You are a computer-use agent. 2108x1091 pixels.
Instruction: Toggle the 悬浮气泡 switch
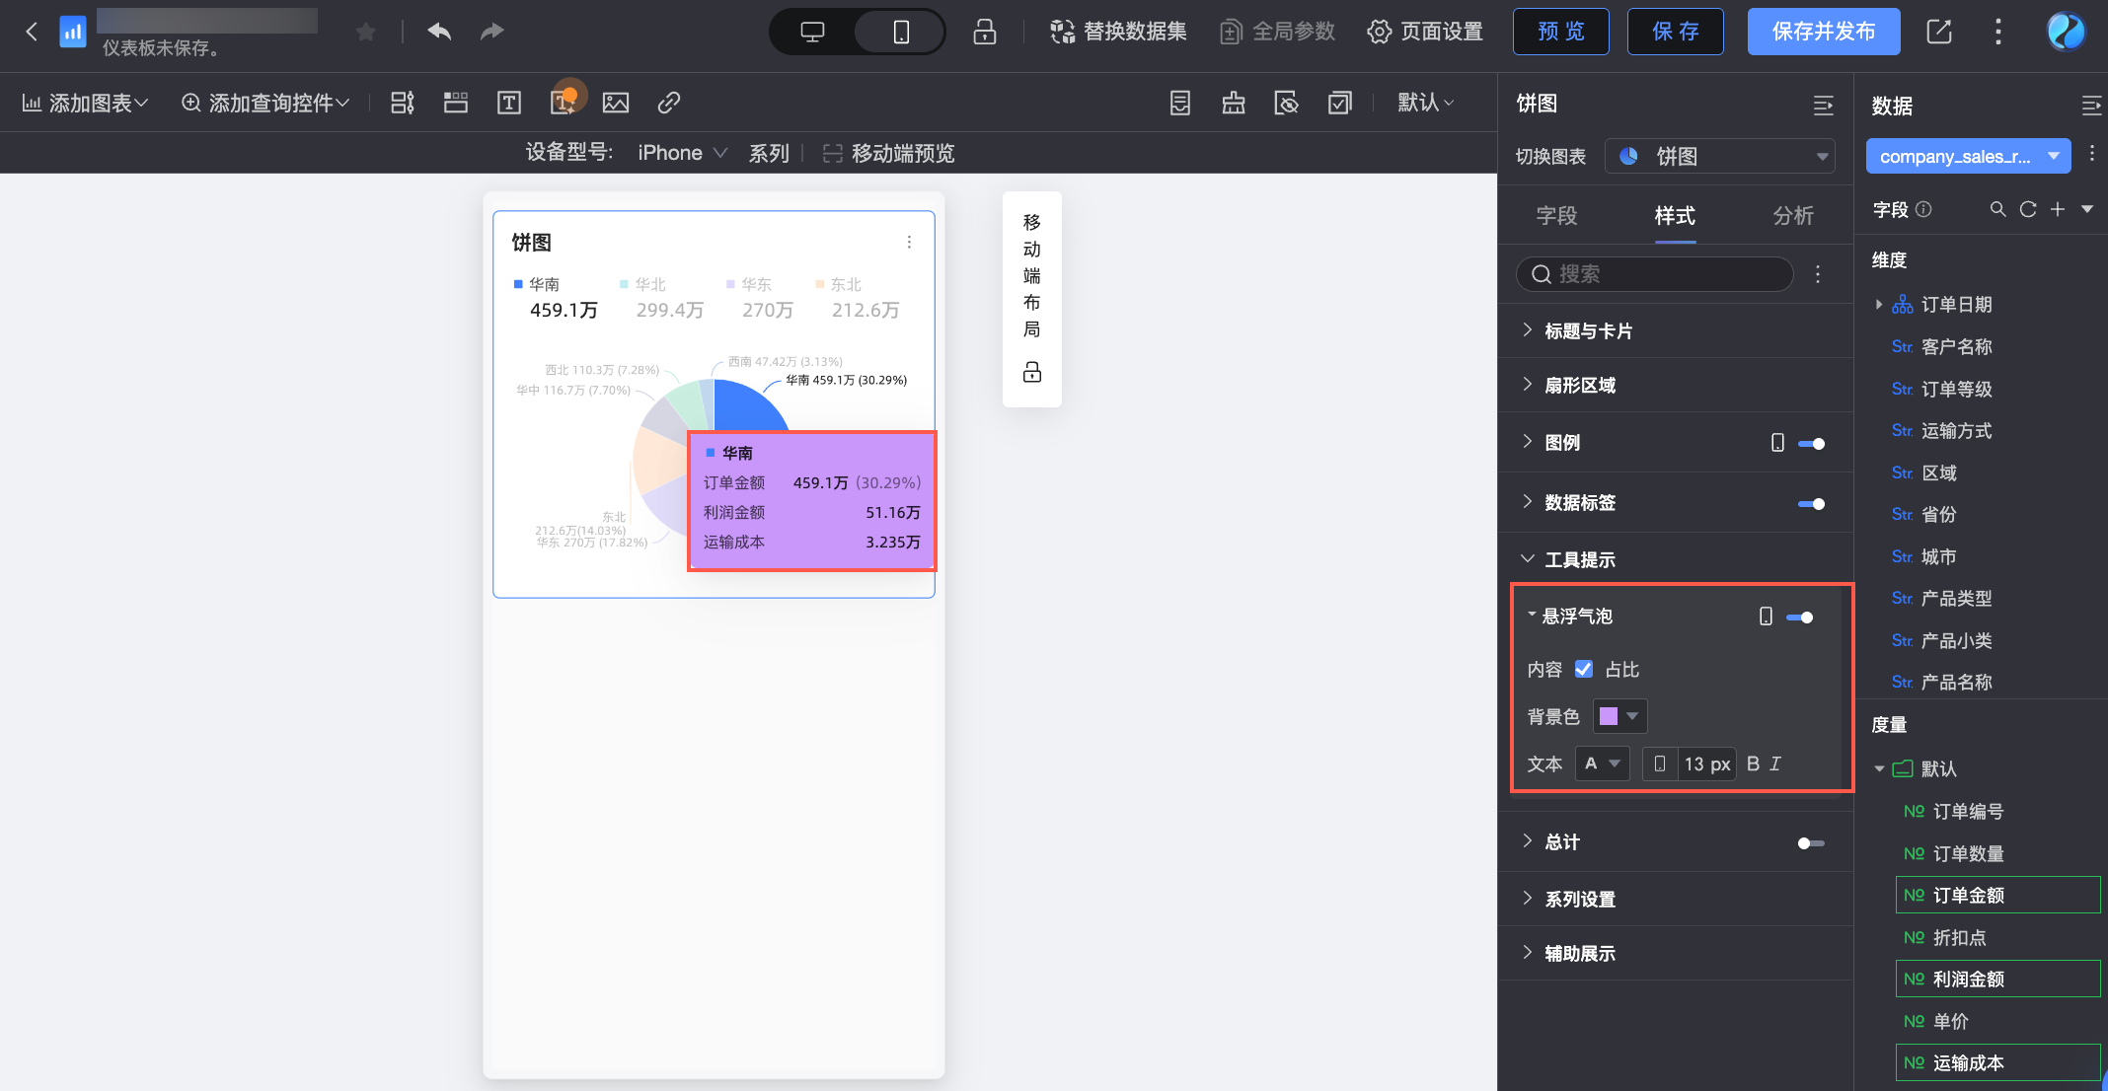[x=1800, y=618]
